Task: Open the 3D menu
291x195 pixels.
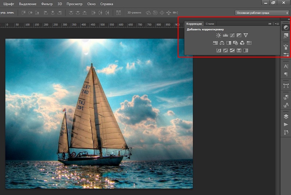Action: 60,4
